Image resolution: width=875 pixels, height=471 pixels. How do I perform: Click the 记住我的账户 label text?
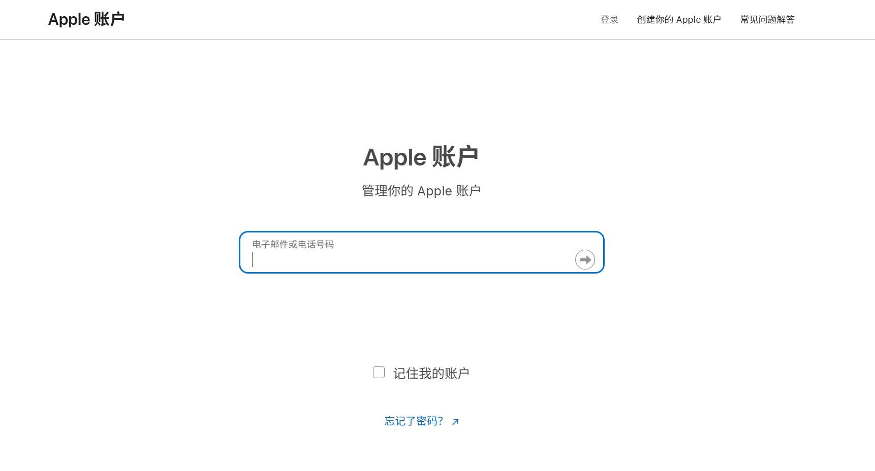(431, 374)
